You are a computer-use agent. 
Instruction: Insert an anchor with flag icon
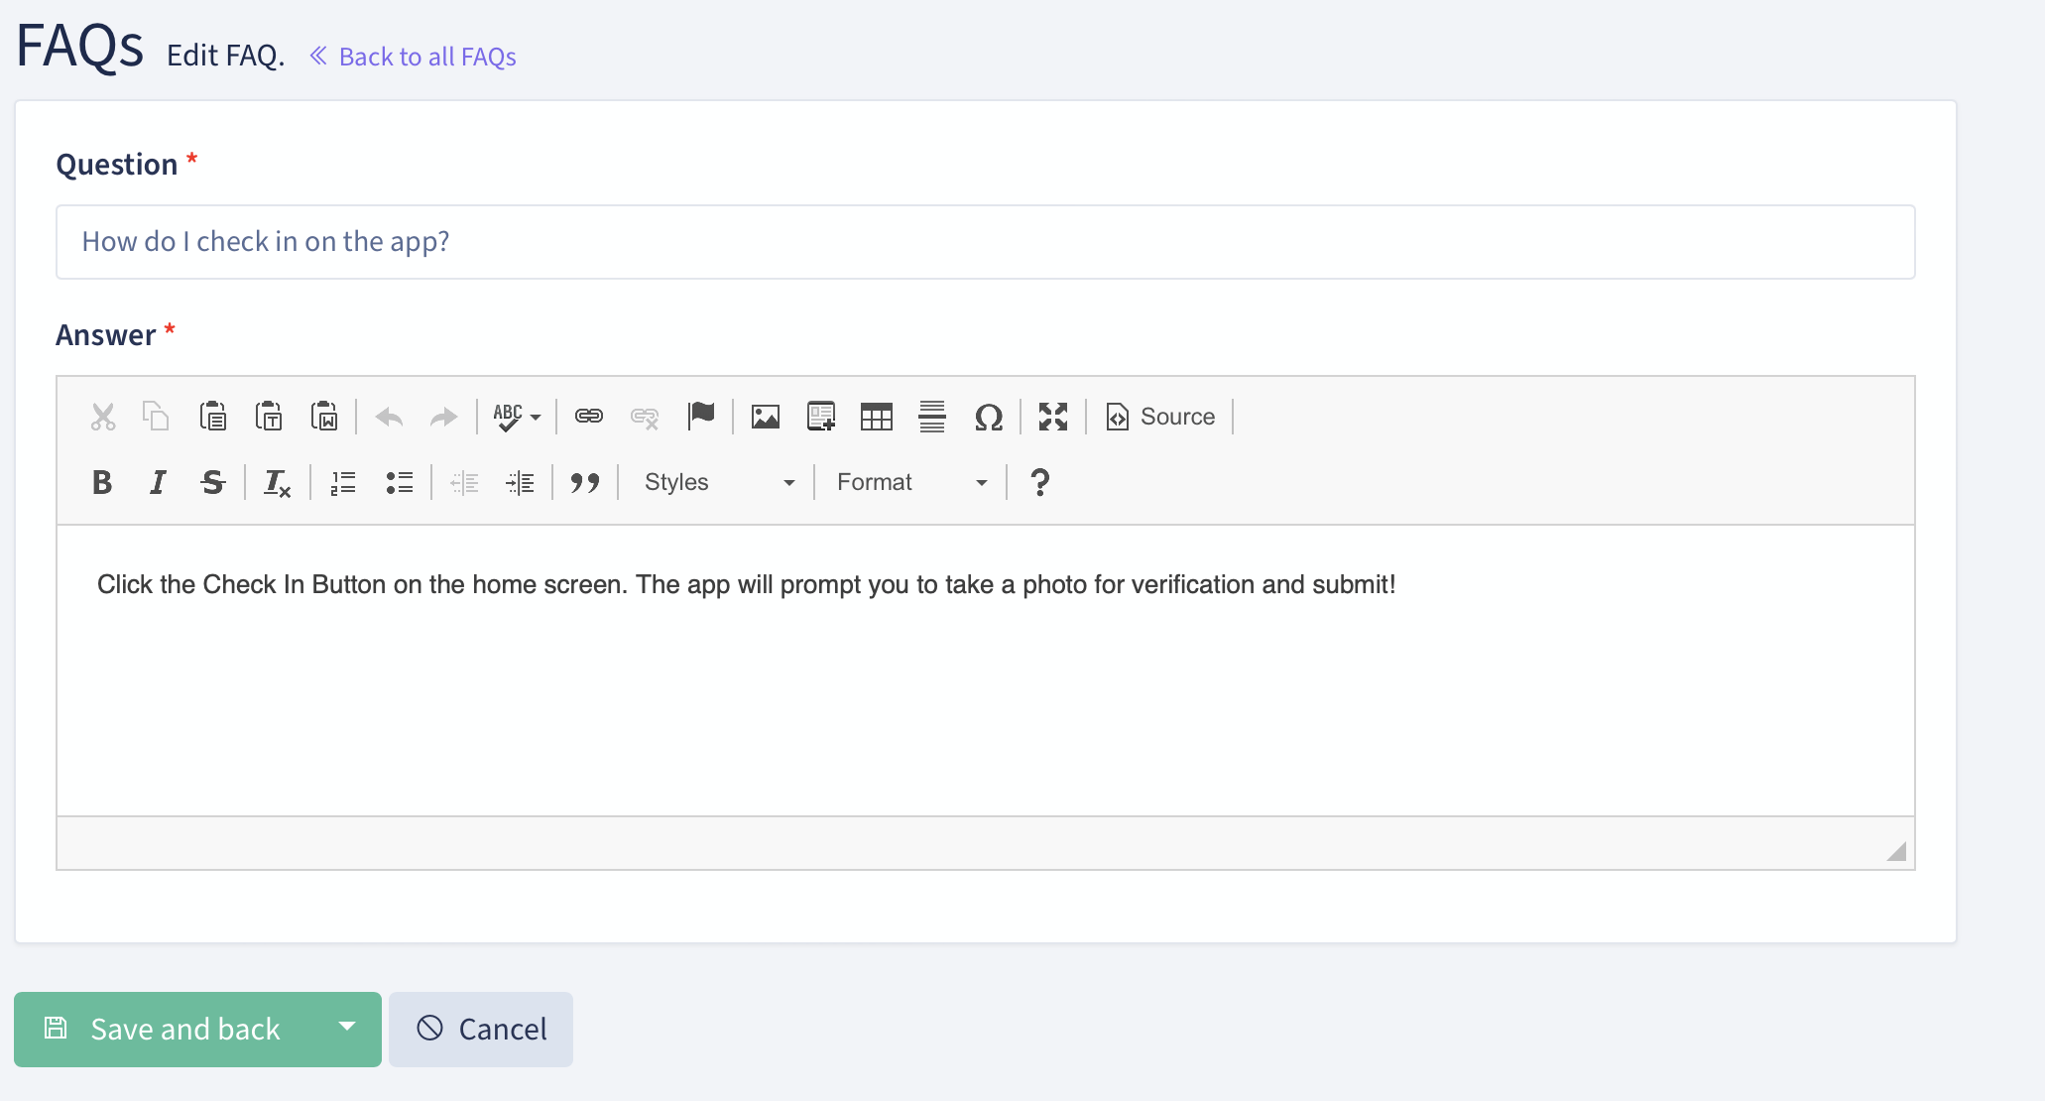[x=701, y=417]
